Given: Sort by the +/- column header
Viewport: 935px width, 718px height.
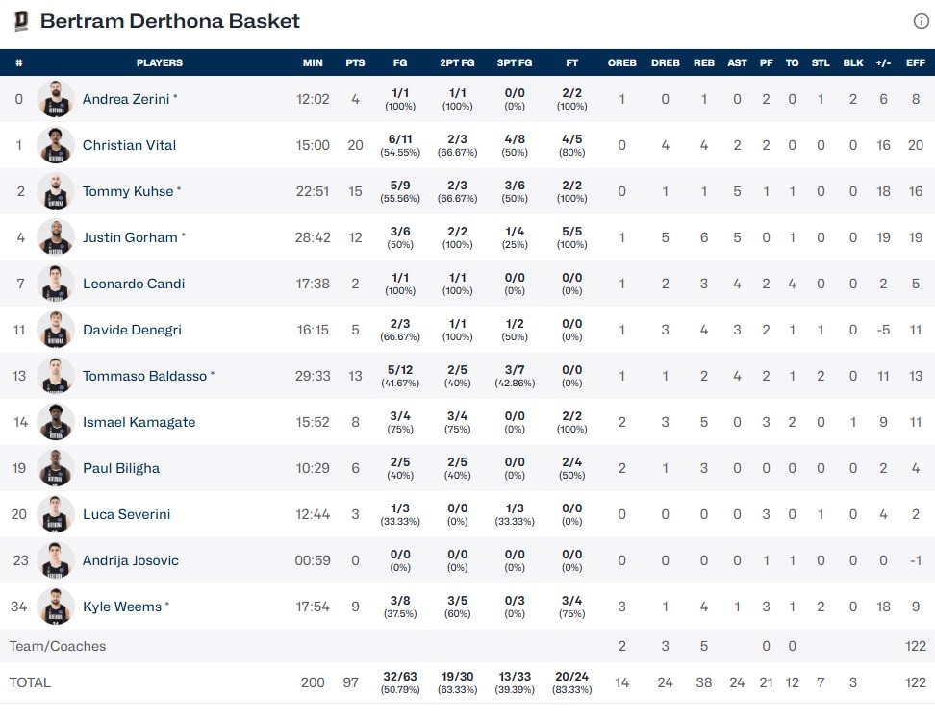Looking at the screenshot, I should 883,62.
